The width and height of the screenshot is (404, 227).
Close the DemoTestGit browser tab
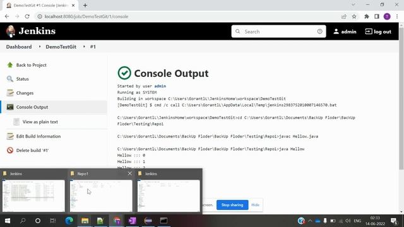pos(73,6)
